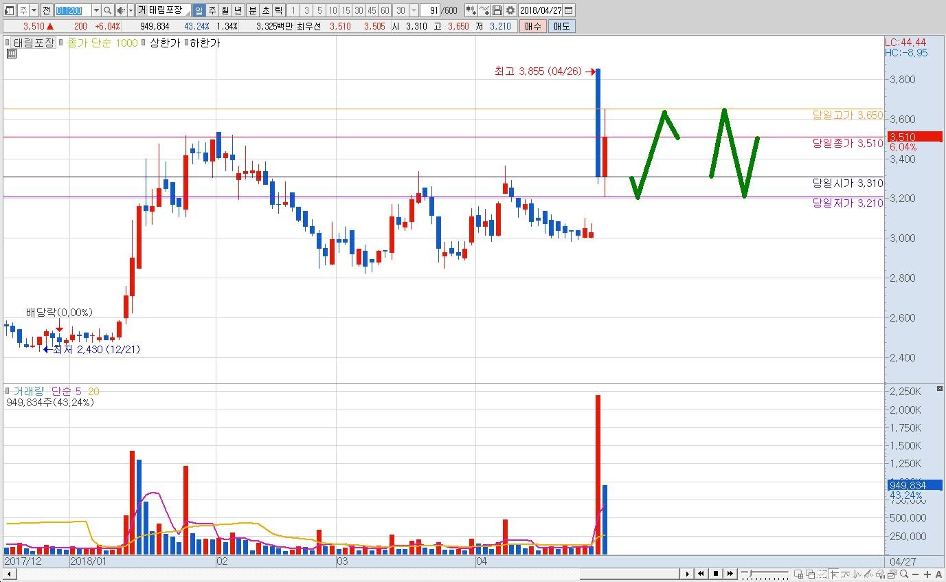Click the trend line arrow tool icon

point(835,574)
